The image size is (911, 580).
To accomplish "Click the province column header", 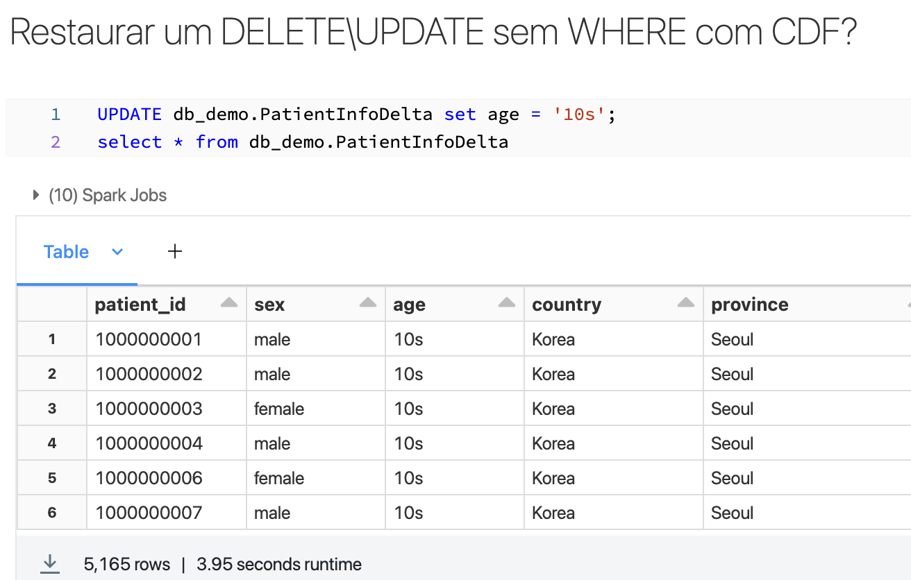I will 807,305.
